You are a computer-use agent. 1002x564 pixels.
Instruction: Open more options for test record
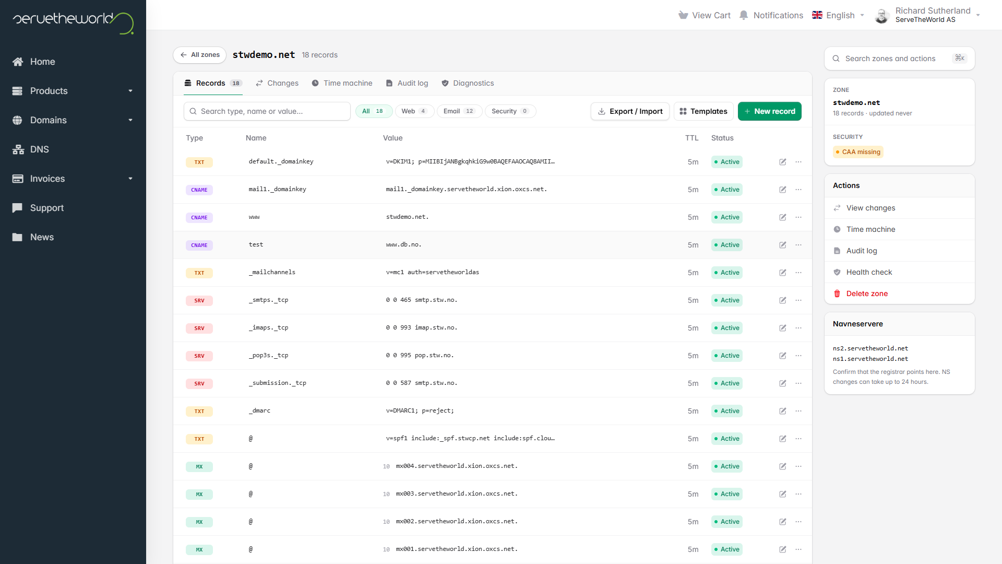[x=798, y=245]
